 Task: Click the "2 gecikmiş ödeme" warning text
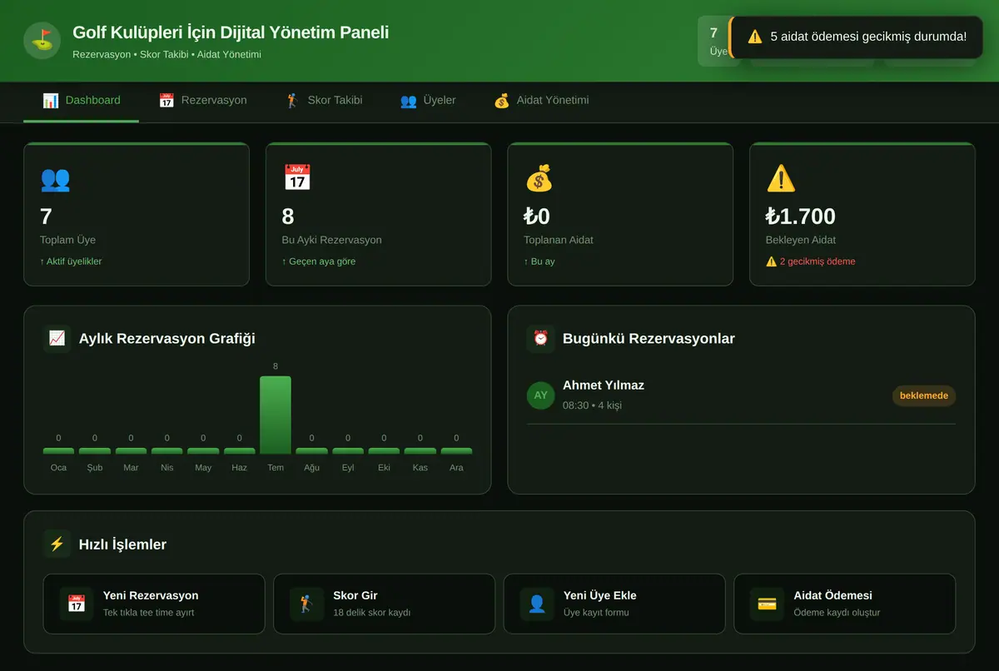[811, 261]
